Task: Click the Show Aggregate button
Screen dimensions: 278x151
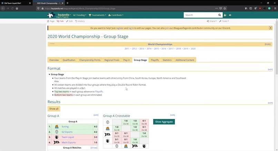Action: (x=164, y=122)
